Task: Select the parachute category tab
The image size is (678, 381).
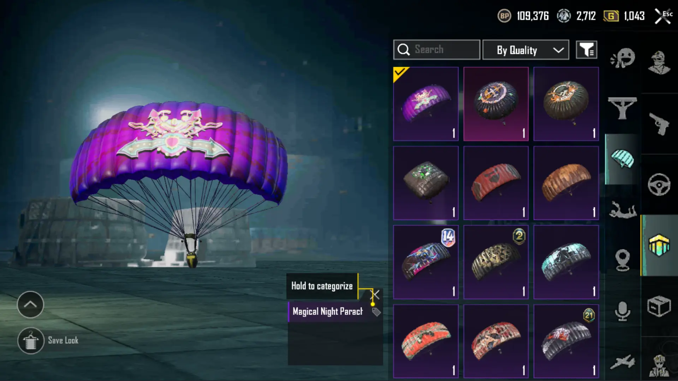Action: [x=623, y=159]
